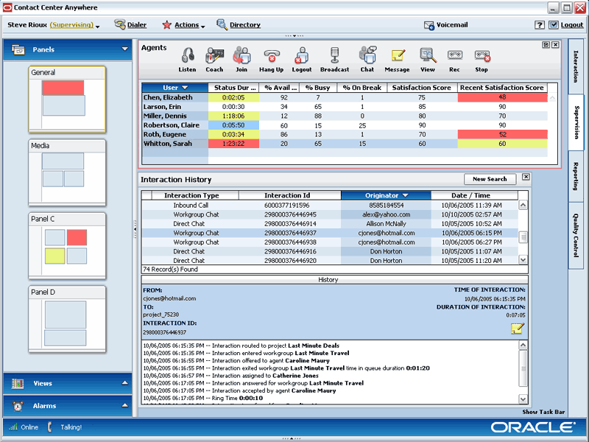Click the Views chart icon
The width and height of the screenshot is (589, 442).
click(18, 383)
